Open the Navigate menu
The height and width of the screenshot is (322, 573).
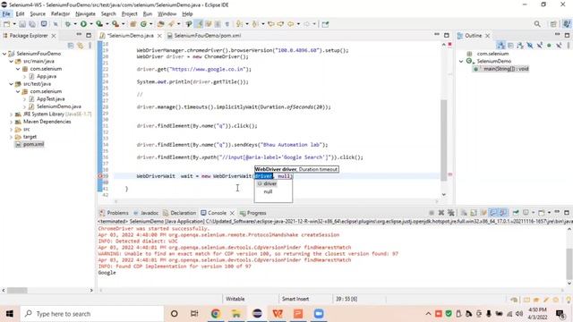pyautogui.click(x=85, y=14)
